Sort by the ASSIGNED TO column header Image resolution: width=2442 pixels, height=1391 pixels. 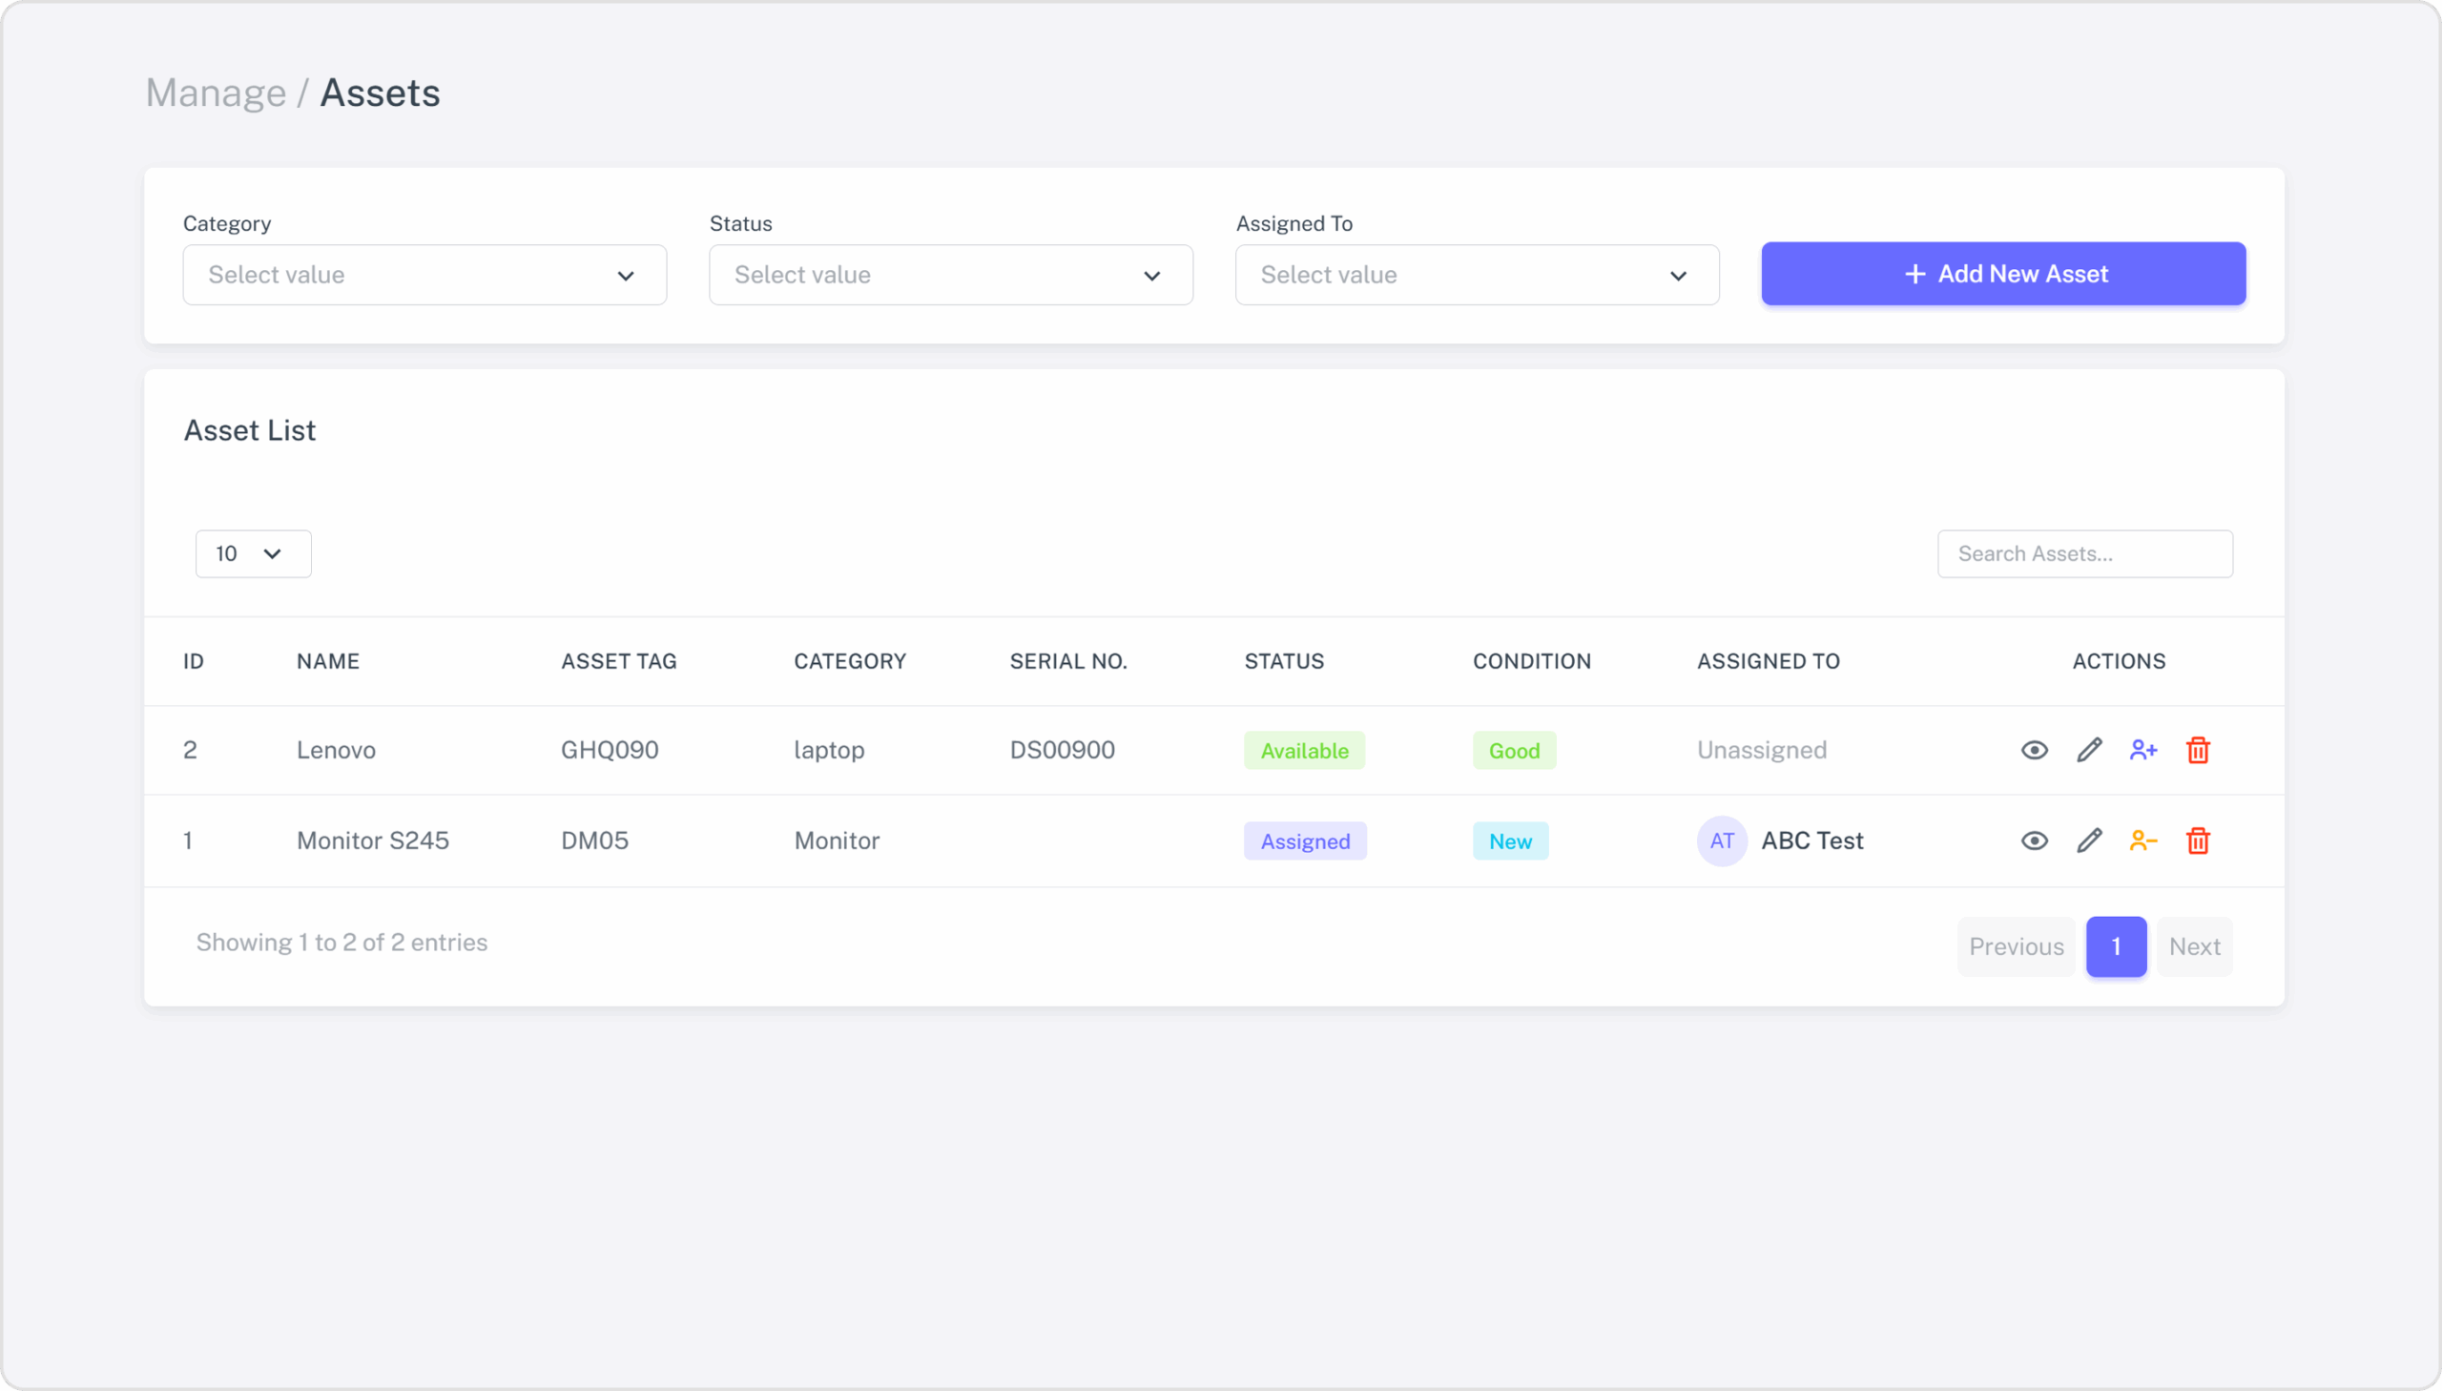(x=1768, y=661)
